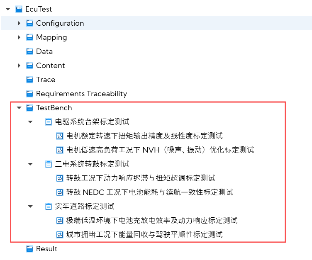
Task: Select the Trace tree item
Action: click(x=46, y=80)
